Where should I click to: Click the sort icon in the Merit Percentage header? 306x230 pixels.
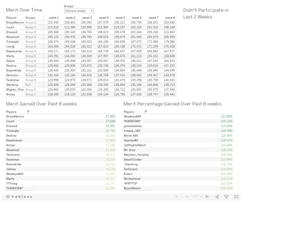point(146,112)
